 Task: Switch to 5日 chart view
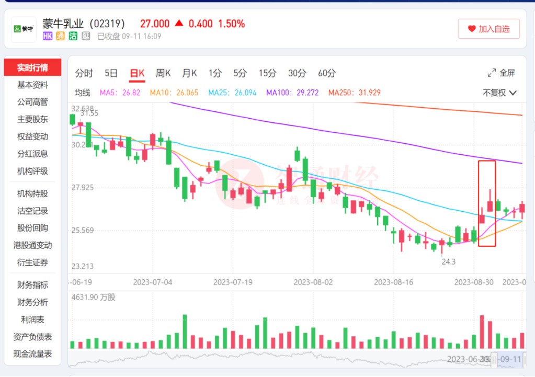point(111,73)
